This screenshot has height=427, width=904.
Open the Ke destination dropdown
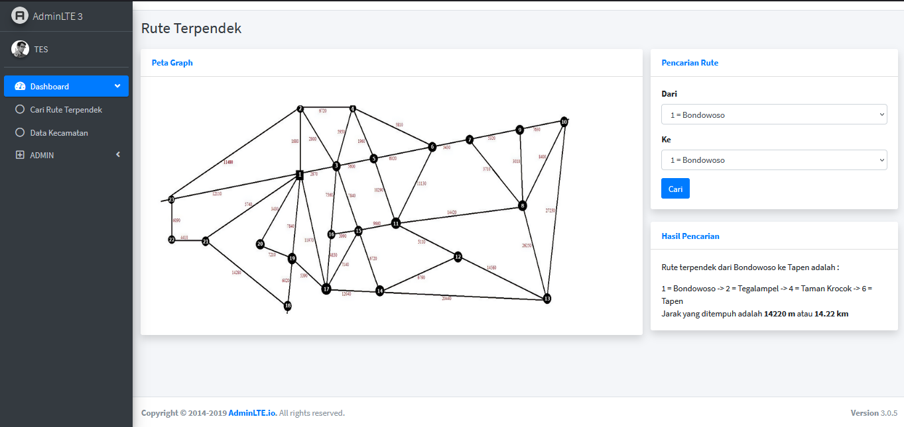click(x=773, y=160)
